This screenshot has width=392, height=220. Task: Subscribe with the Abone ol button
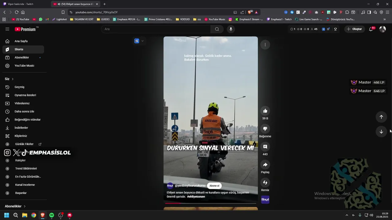coord(214,186)
